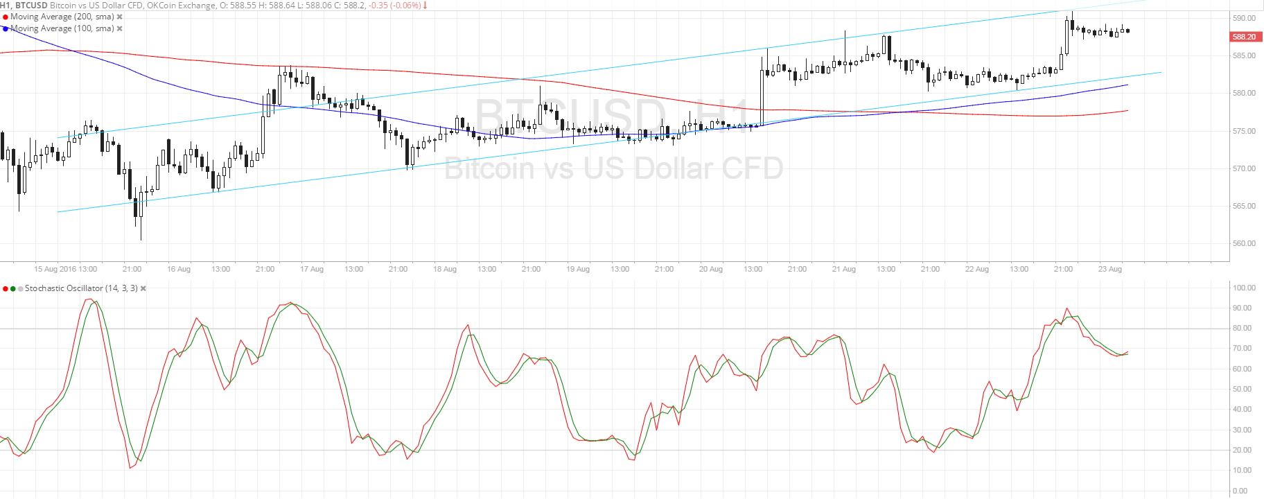Click the 100.00 stochastic axis label
Image resolution: width=1264 pixels, height=499 pixels.
coord(1244,288)
